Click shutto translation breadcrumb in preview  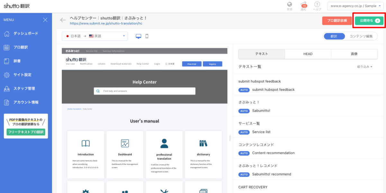[74, 109]
